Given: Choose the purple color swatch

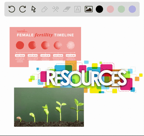Looking at the screenshot, I should pos(132,9).
